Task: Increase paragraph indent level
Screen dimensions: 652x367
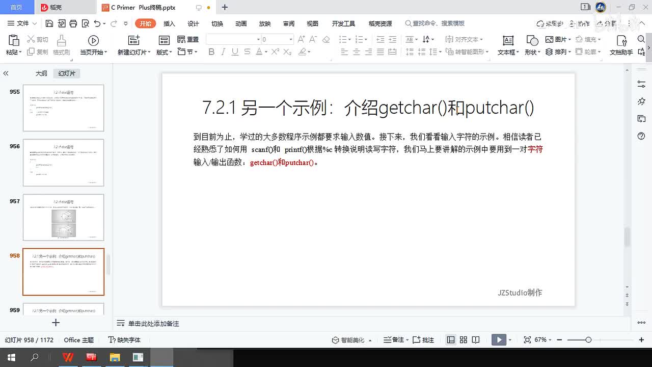Action: (392, 39)
